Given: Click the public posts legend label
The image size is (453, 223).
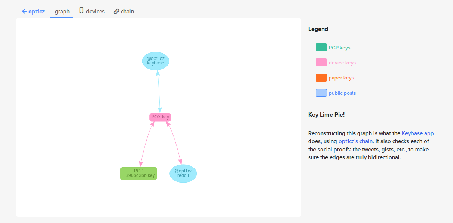Looking at the screenshot, I should tap(342, 93).
